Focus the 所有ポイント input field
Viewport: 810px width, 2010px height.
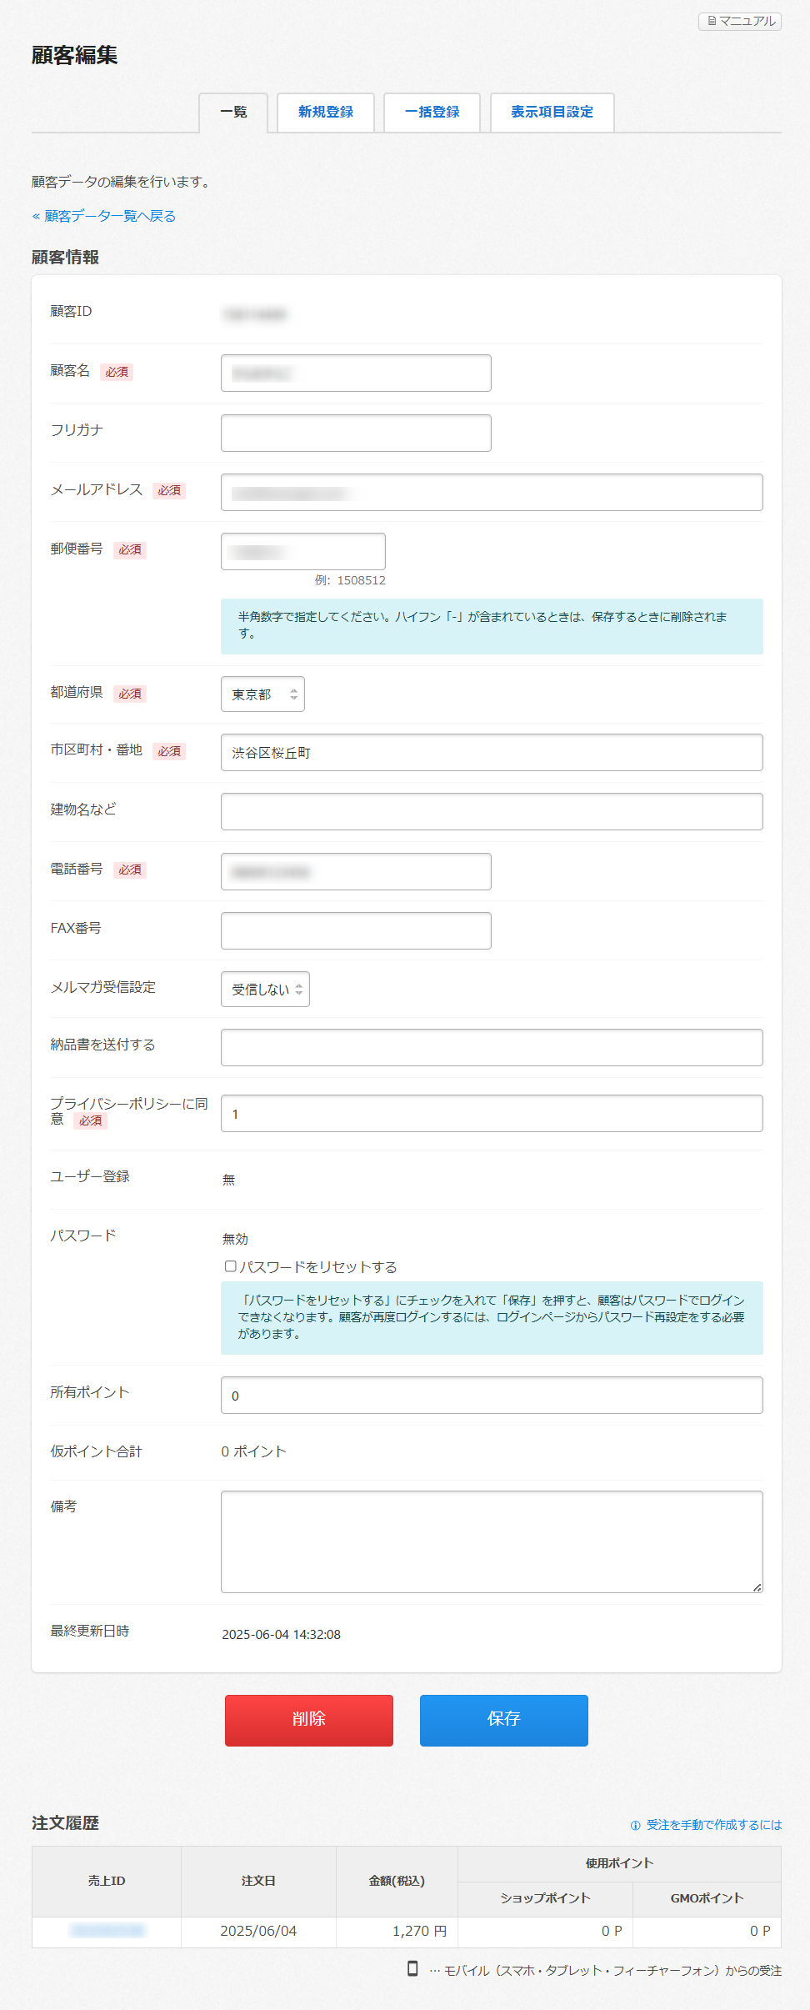492,1396
